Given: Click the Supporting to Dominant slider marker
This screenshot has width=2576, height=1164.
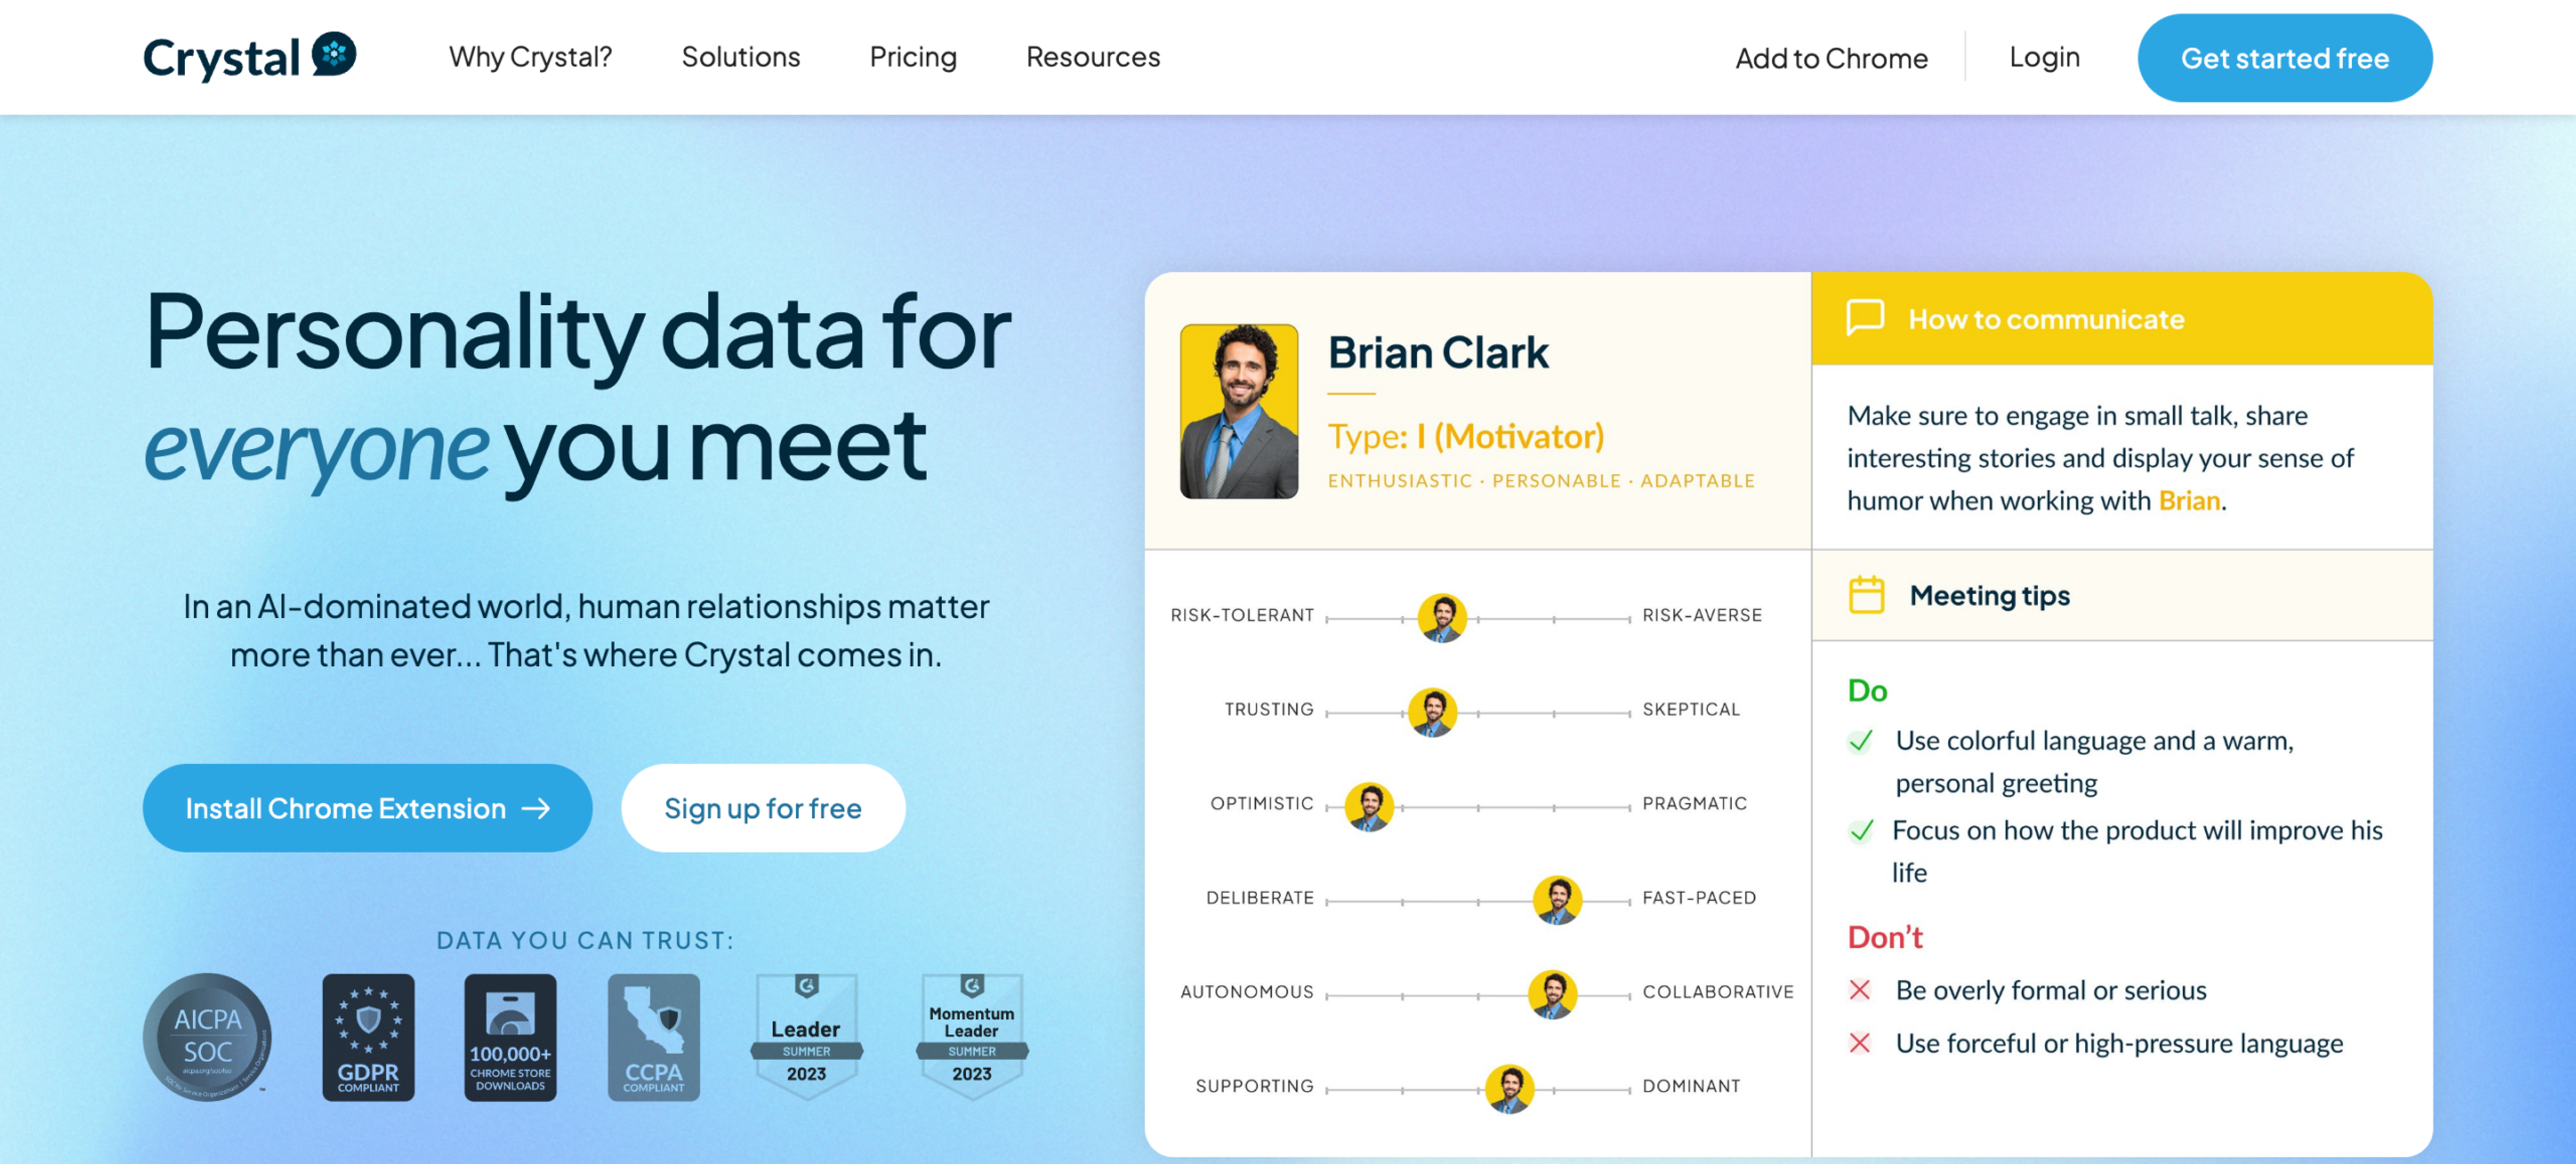Looking at the screenshot, I should (x=1509, y=1088).
